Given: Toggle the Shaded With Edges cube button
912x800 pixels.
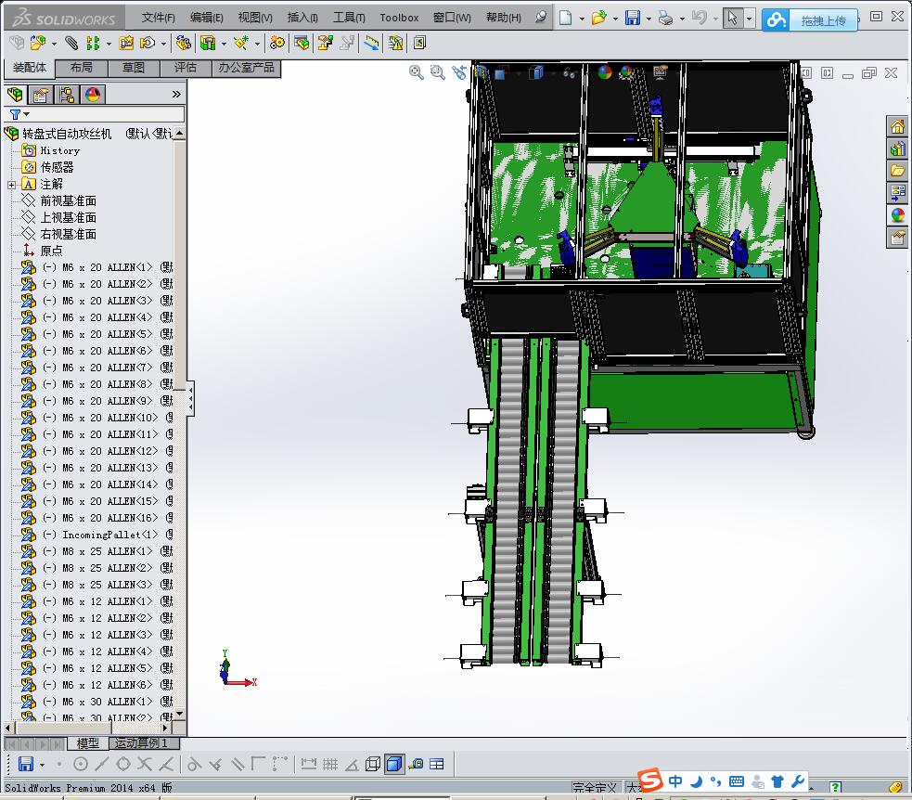Looking at the screenshot, I should coord(394,764).
